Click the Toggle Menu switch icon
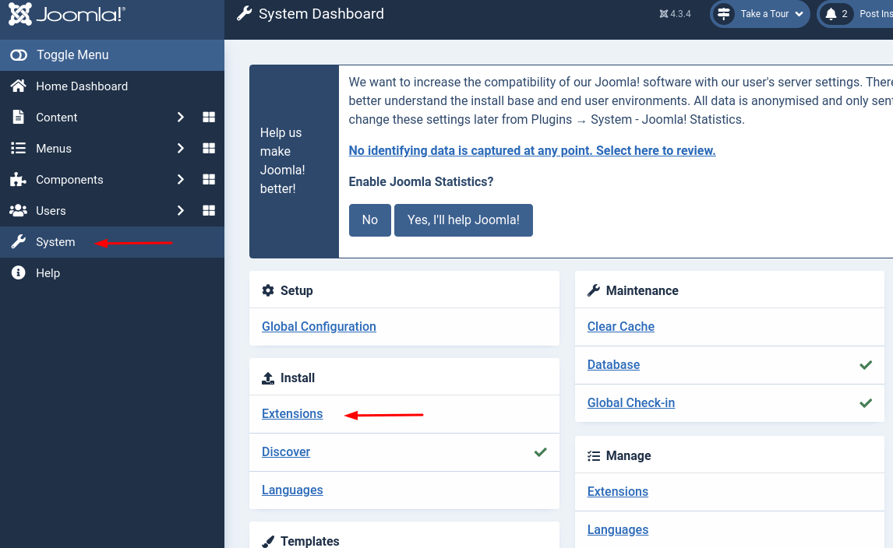This screenshot has width=893, height=548. tap(19, 55)
